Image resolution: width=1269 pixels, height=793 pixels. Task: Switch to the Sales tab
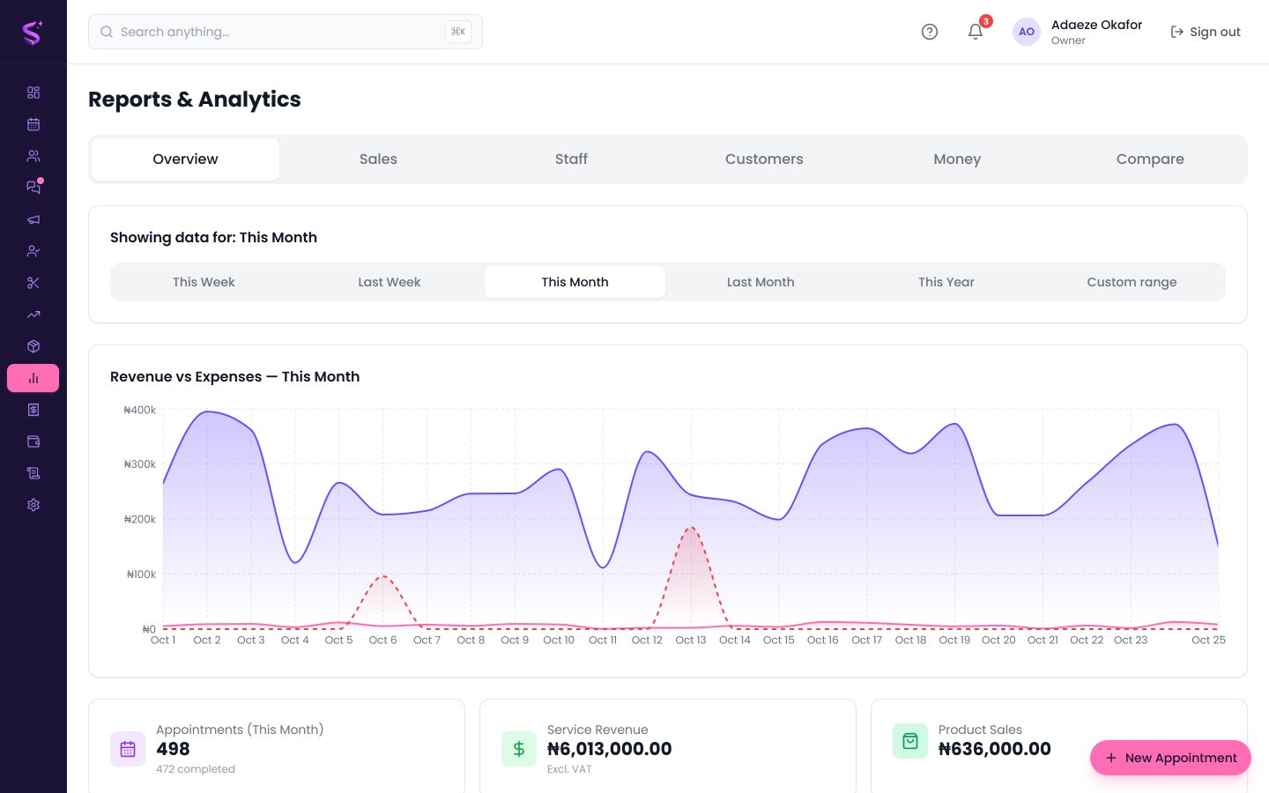coord(378,159)
